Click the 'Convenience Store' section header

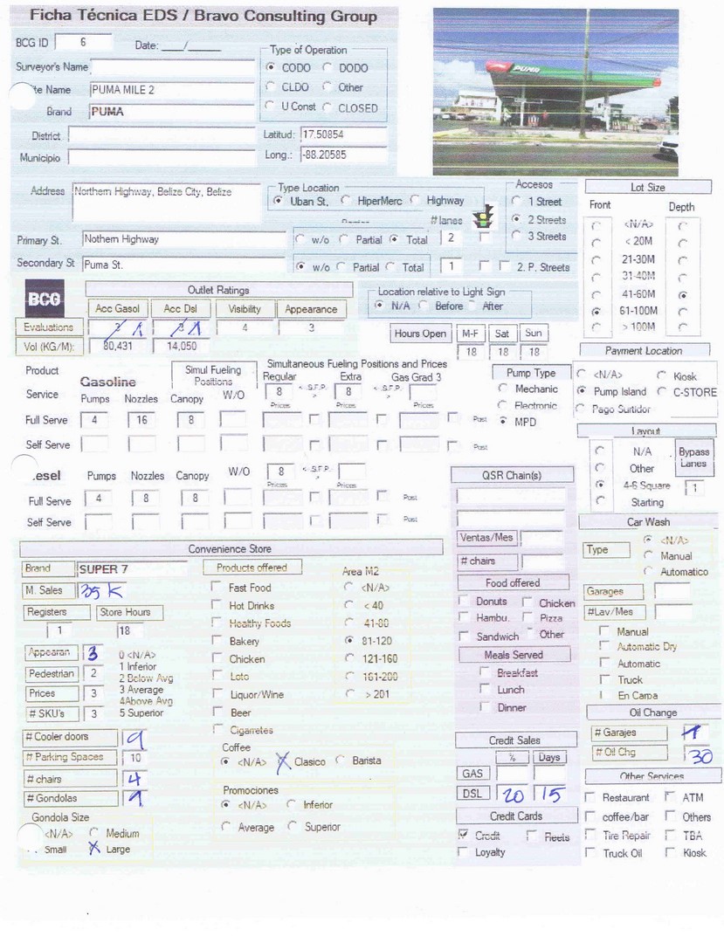[231, 548]
